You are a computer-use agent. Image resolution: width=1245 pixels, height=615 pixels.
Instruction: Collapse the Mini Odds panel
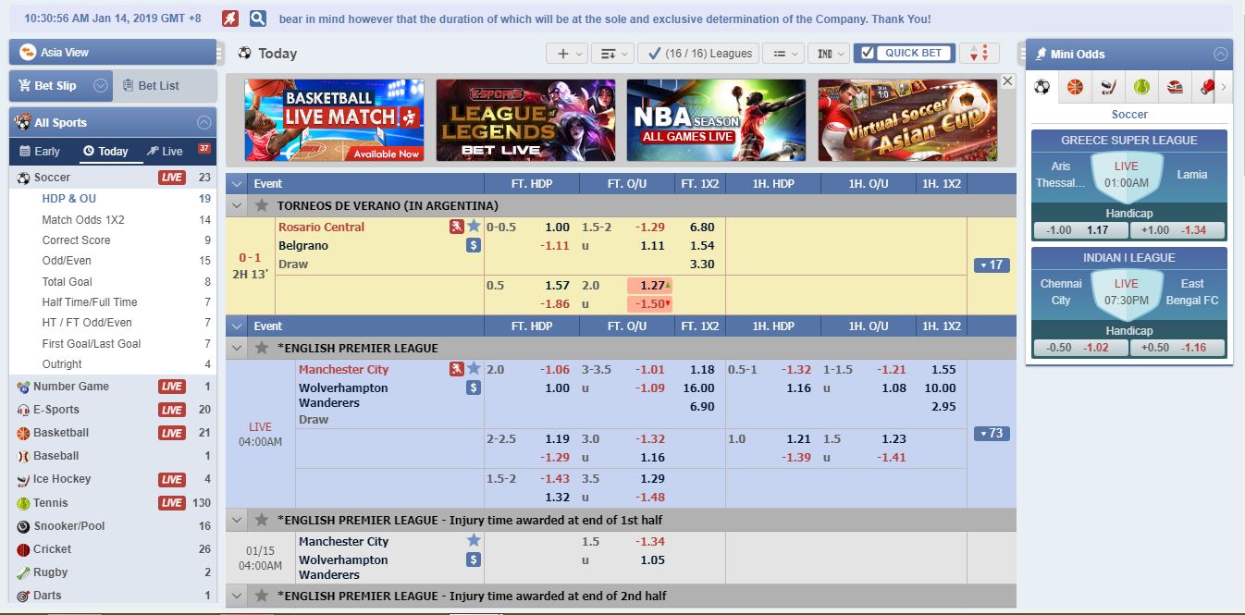point(1221,54)
